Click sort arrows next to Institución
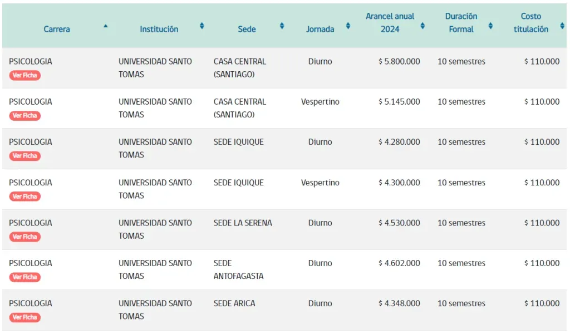The width and height of the screenshot is (570, 334). (x=202, y=26)
